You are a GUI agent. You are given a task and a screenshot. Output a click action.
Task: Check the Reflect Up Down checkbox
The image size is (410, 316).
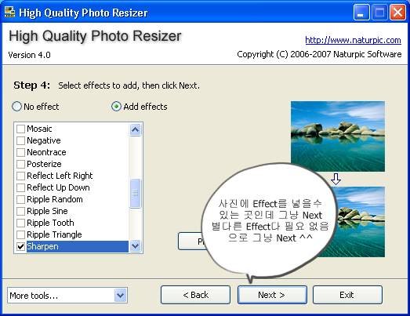[20, 187]
